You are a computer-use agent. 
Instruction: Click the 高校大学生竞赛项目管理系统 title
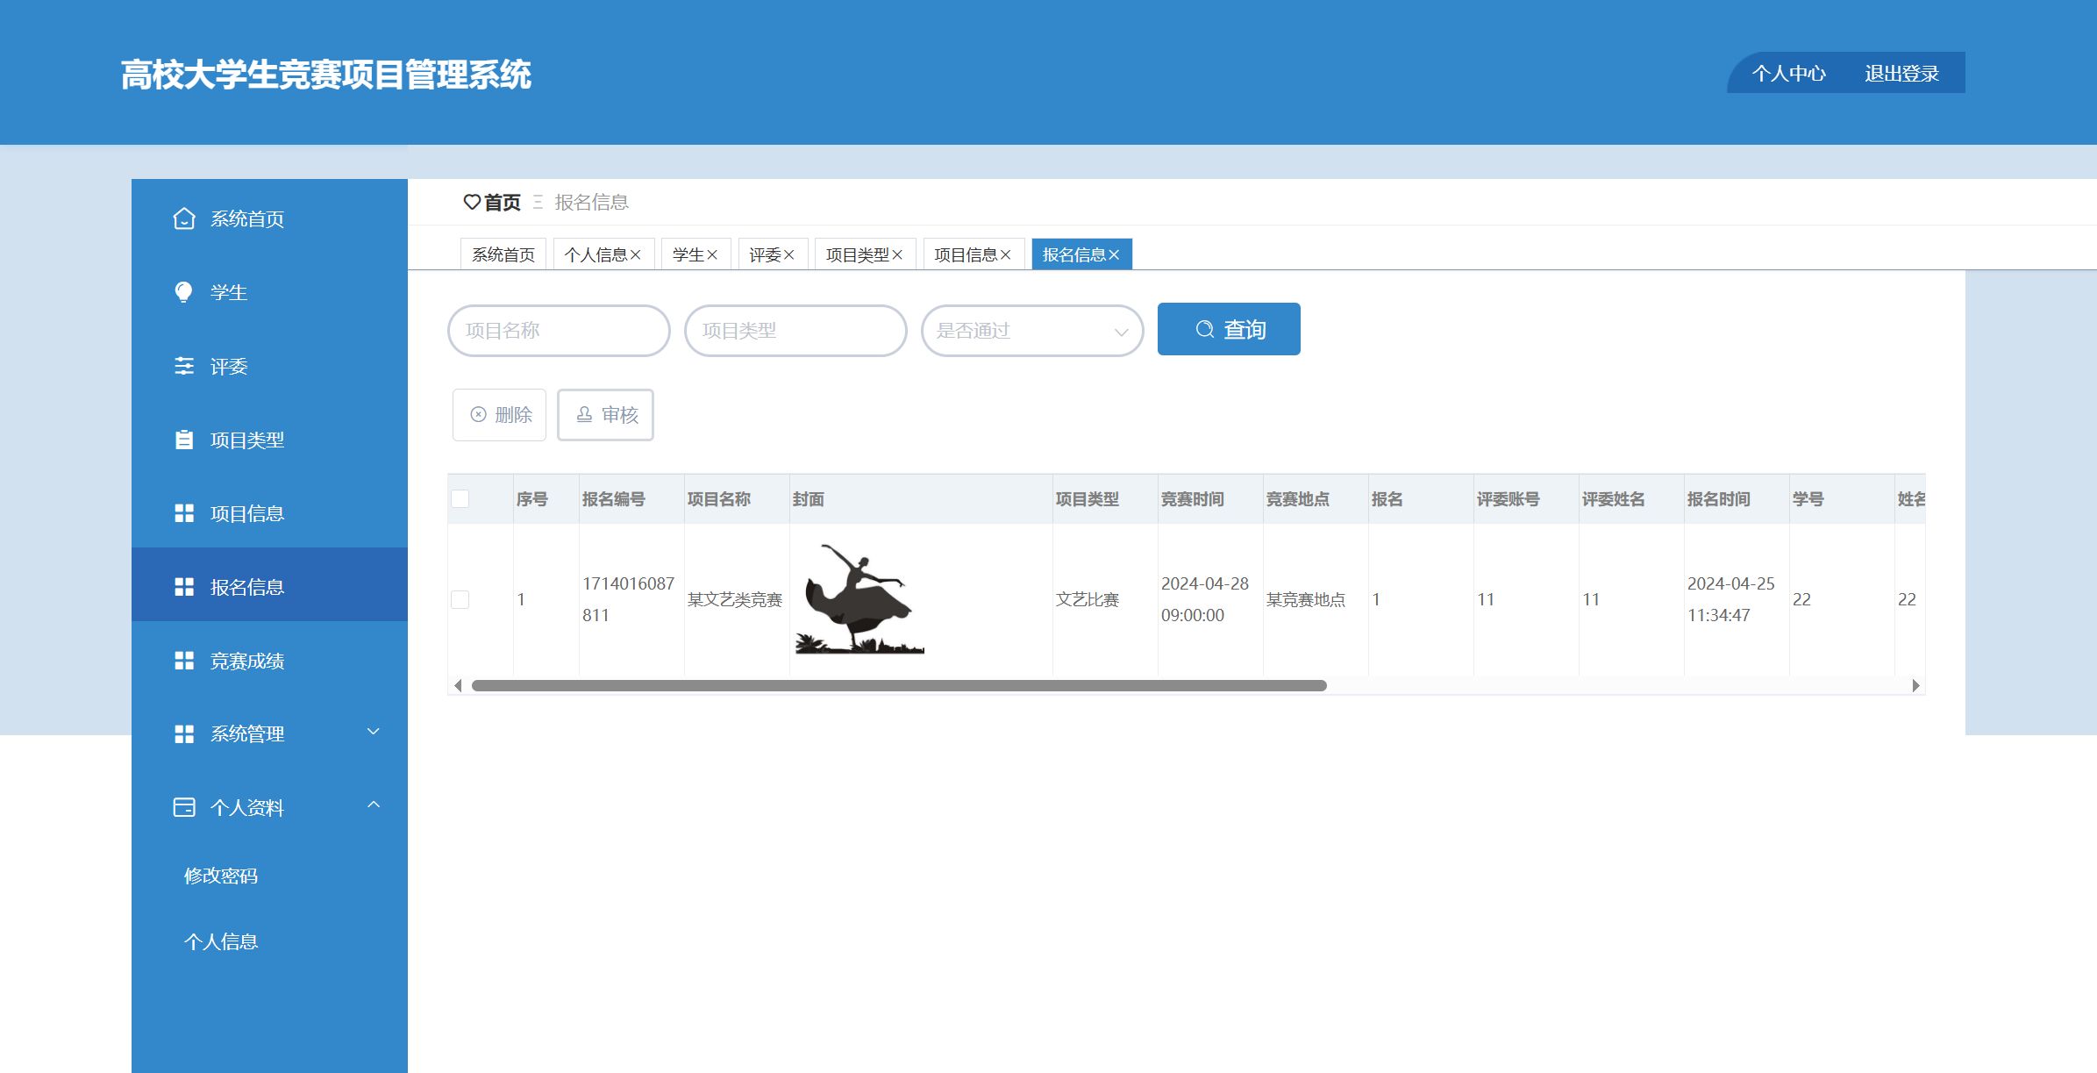pos(326,75)
